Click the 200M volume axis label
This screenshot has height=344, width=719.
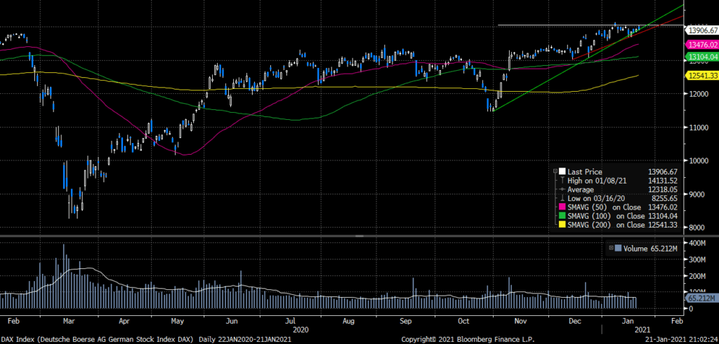pyautogui.click(x=696, y=276)
